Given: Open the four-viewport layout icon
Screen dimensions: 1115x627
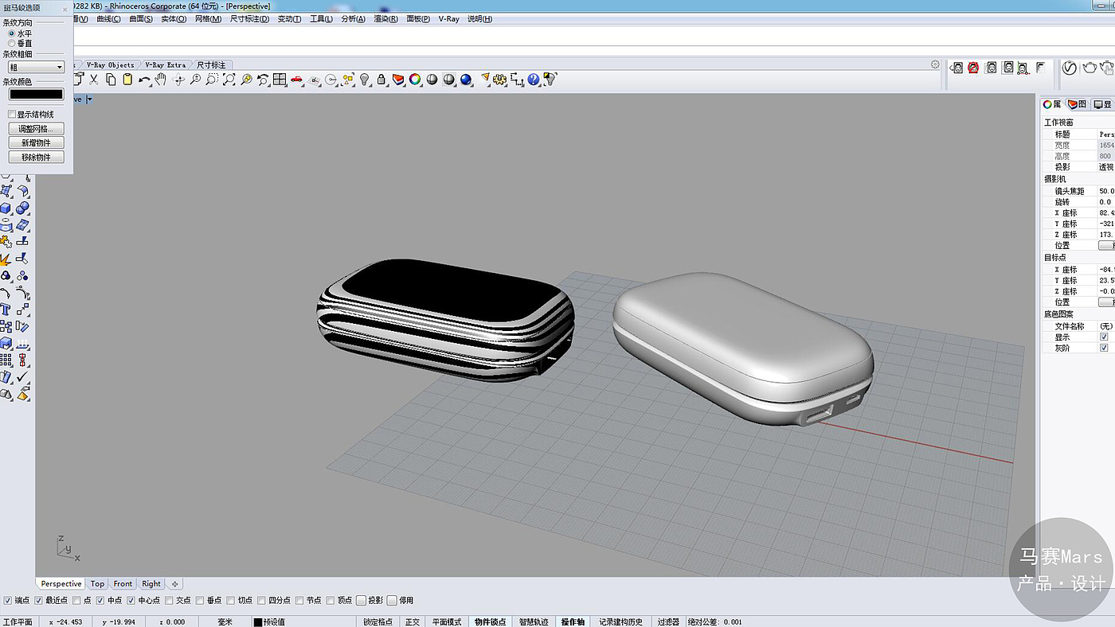Looking at the screenshot, I should click(x=280, y=80).
